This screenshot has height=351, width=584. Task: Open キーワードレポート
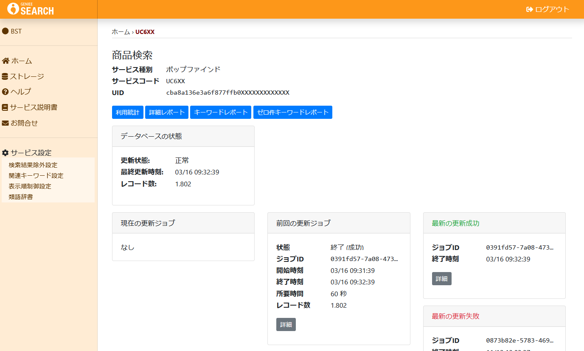pyautogui.click(x=221, y=112)
